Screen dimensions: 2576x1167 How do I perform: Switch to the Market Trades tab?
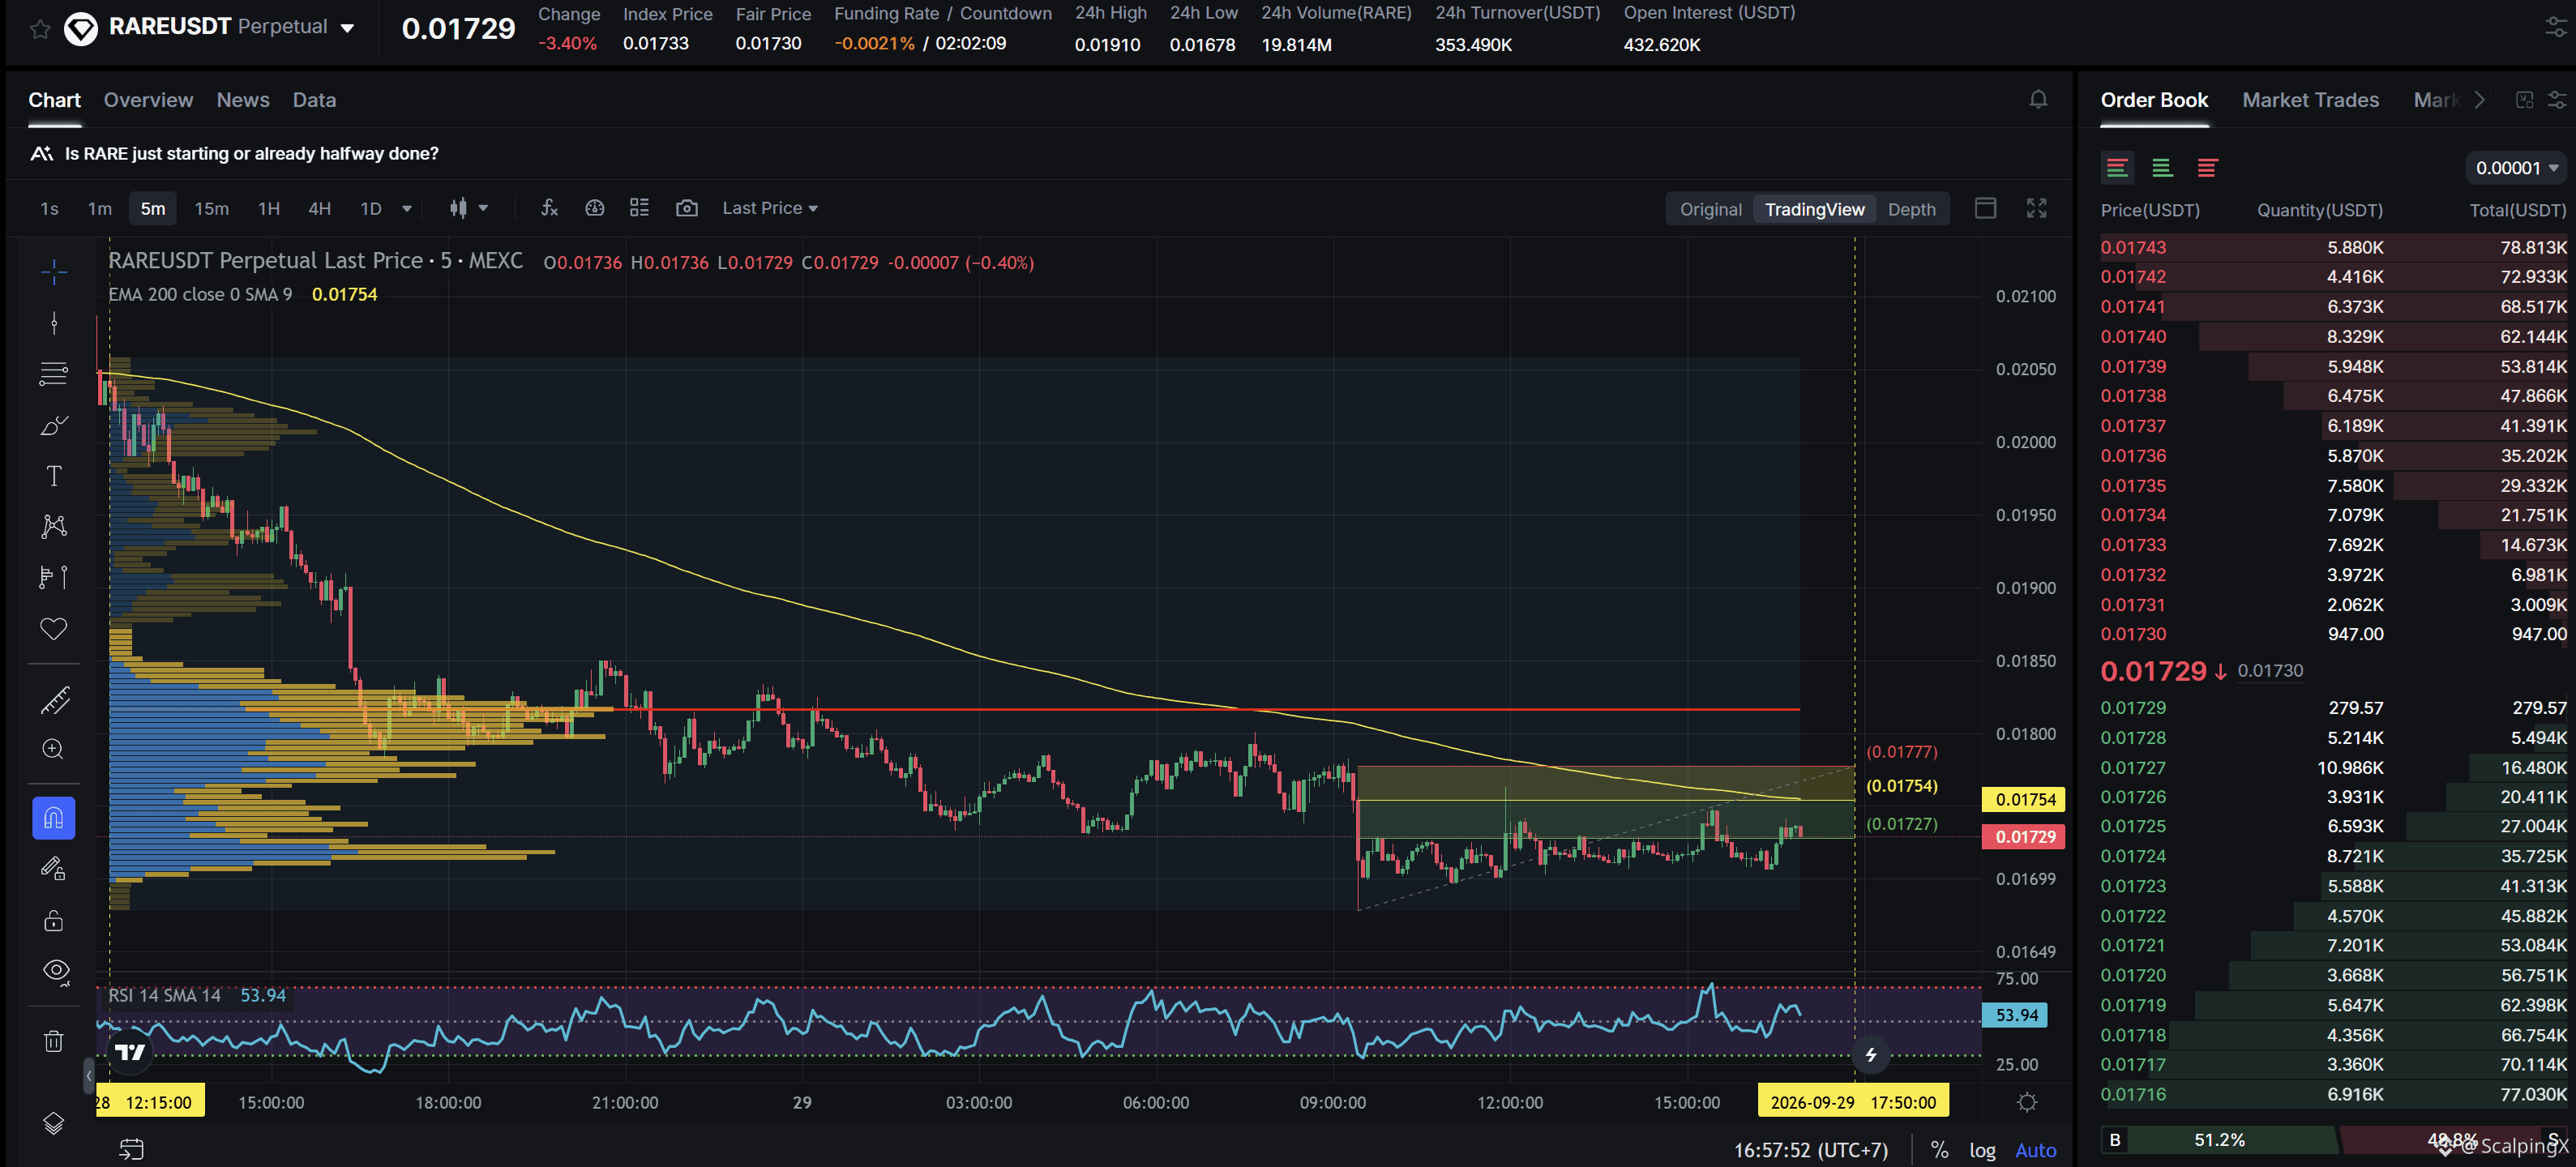point(2310,100)
